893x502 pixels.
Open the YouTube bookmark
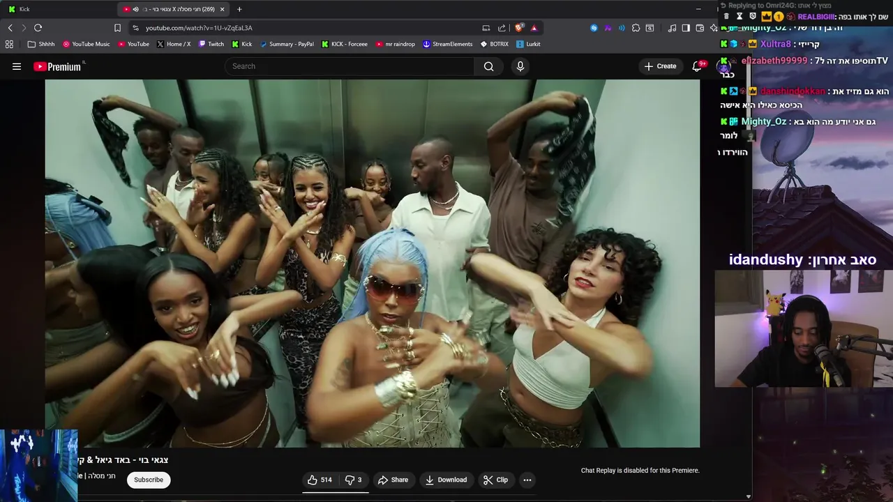133,44
